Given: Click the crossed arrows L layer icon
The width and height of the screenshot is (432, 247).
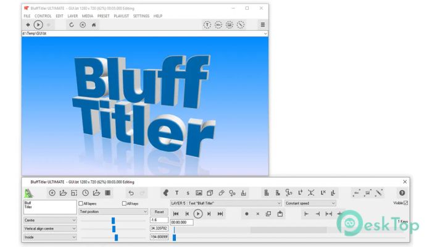Looking at the screenshot, I should coord(311,193).
